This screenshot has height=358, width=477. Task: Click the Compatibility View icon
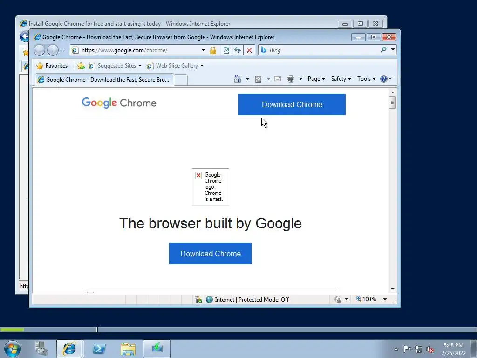(226, 50)
